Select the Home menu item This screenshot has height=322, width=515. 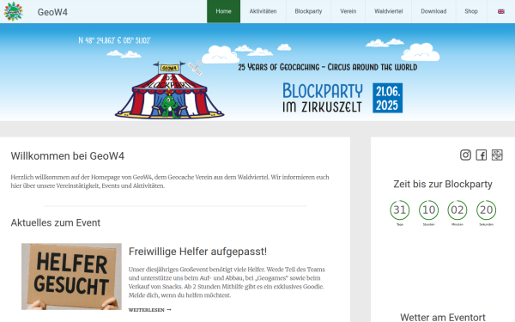click(x=224, y=11)
